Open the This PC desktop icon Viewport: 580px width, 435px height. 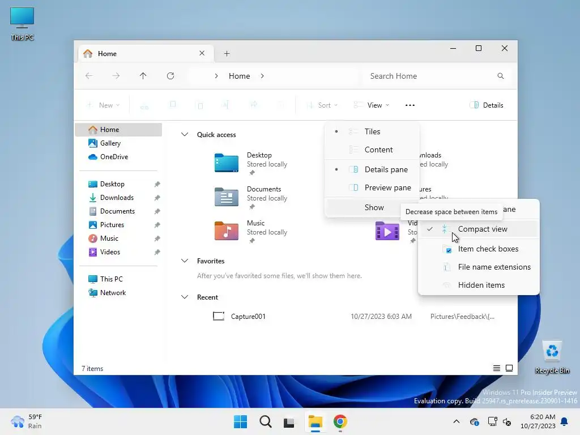click(x=22, y=24)
